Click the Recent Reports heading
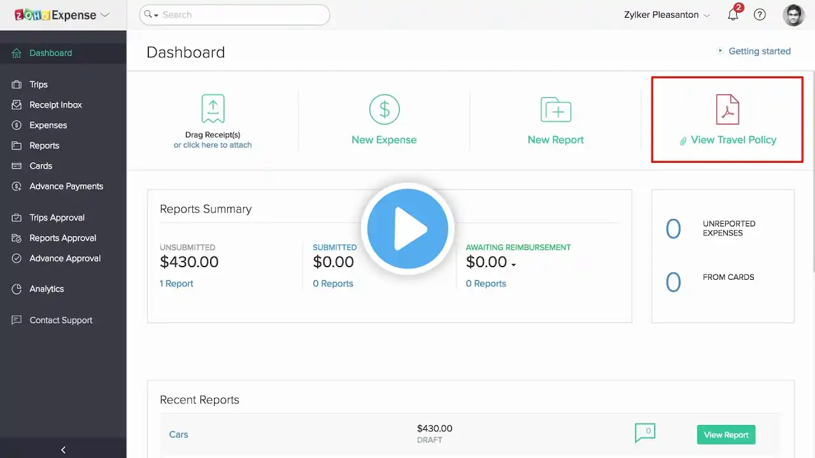Screen dimensions: 815x458 point(199,400)
